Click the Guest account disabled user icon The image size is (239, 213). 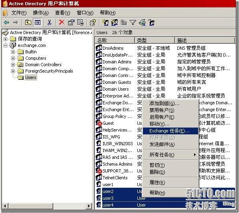point(99,123)
